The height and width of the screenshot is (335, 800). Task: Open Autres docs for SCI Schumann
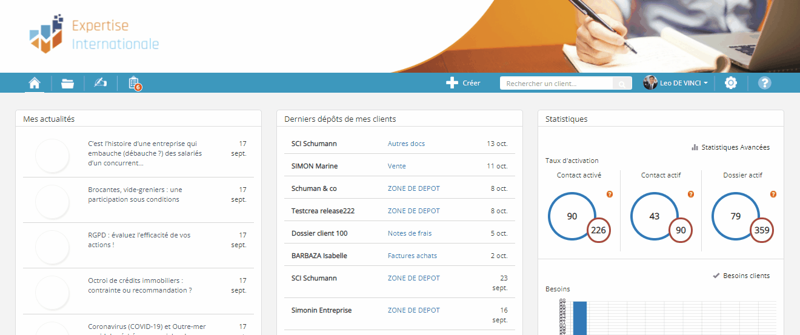point(406,144)
